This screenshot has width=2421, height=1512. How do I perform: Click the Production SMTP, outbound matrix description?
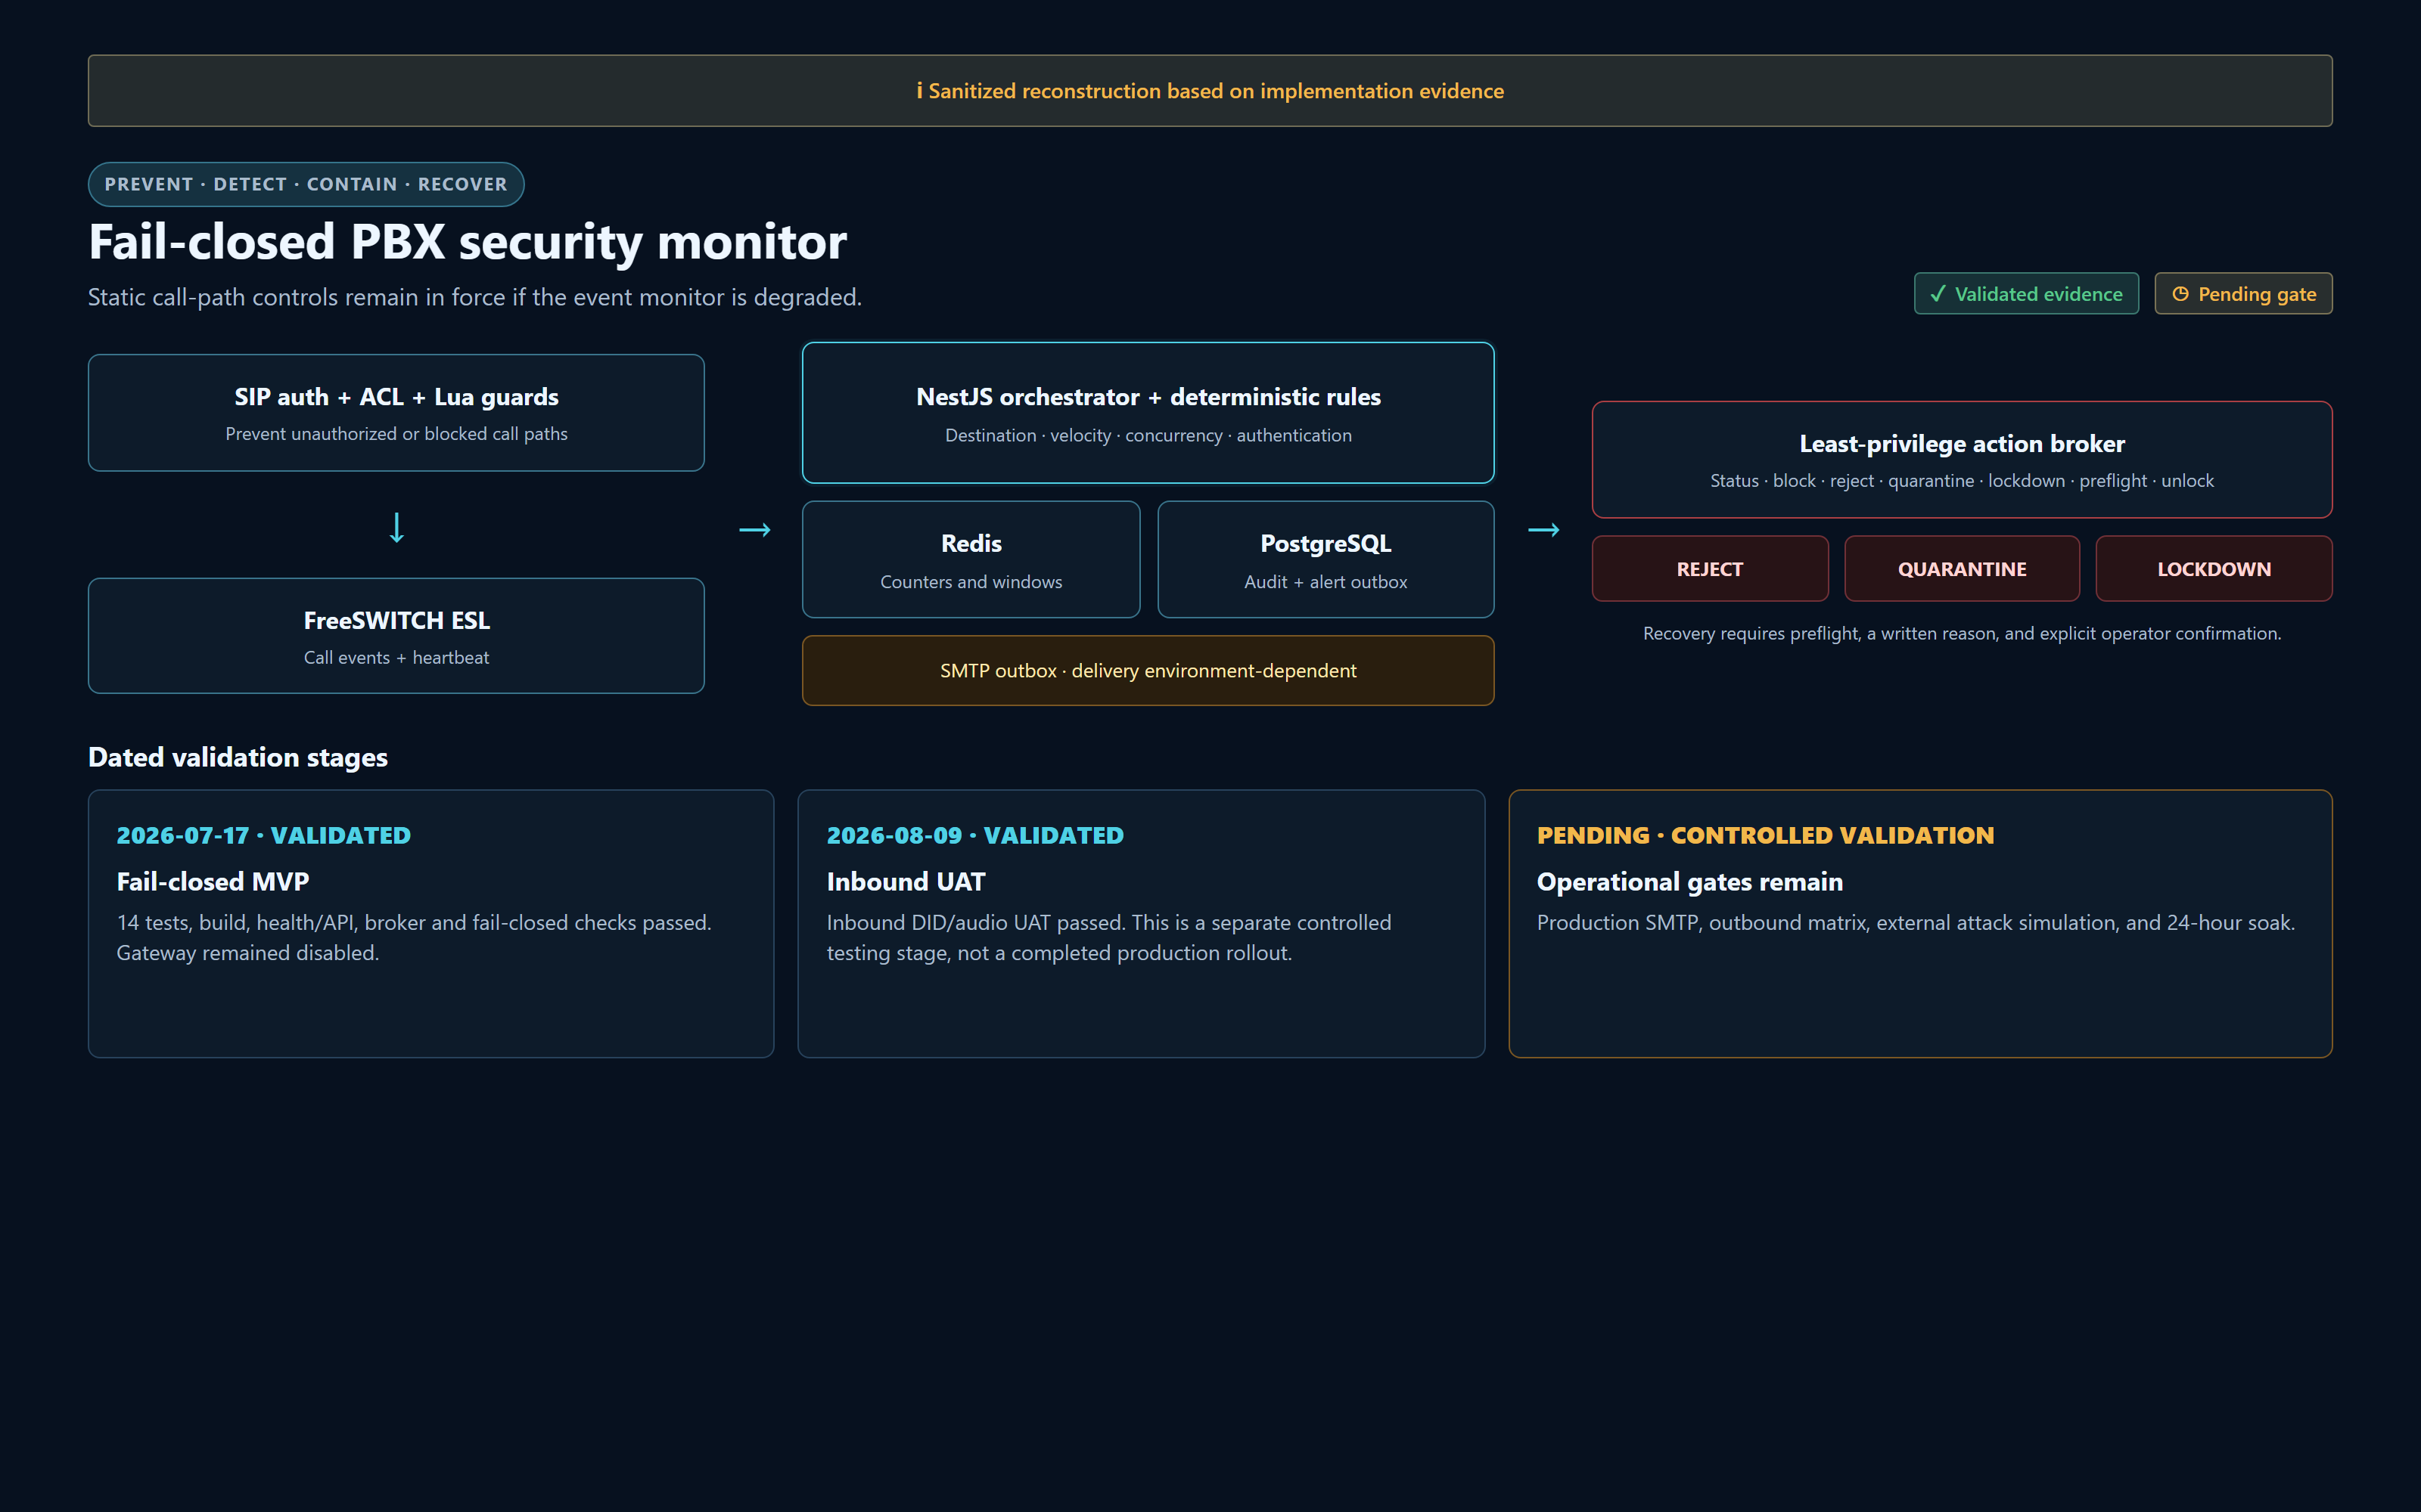(1916, 923)
